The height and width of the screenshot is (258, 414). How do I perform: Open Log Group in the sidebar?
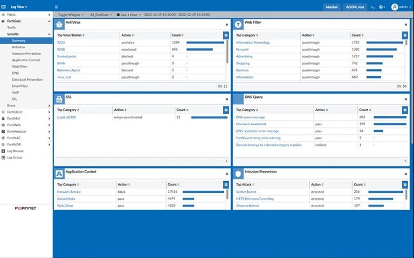[x=15, y=157]
